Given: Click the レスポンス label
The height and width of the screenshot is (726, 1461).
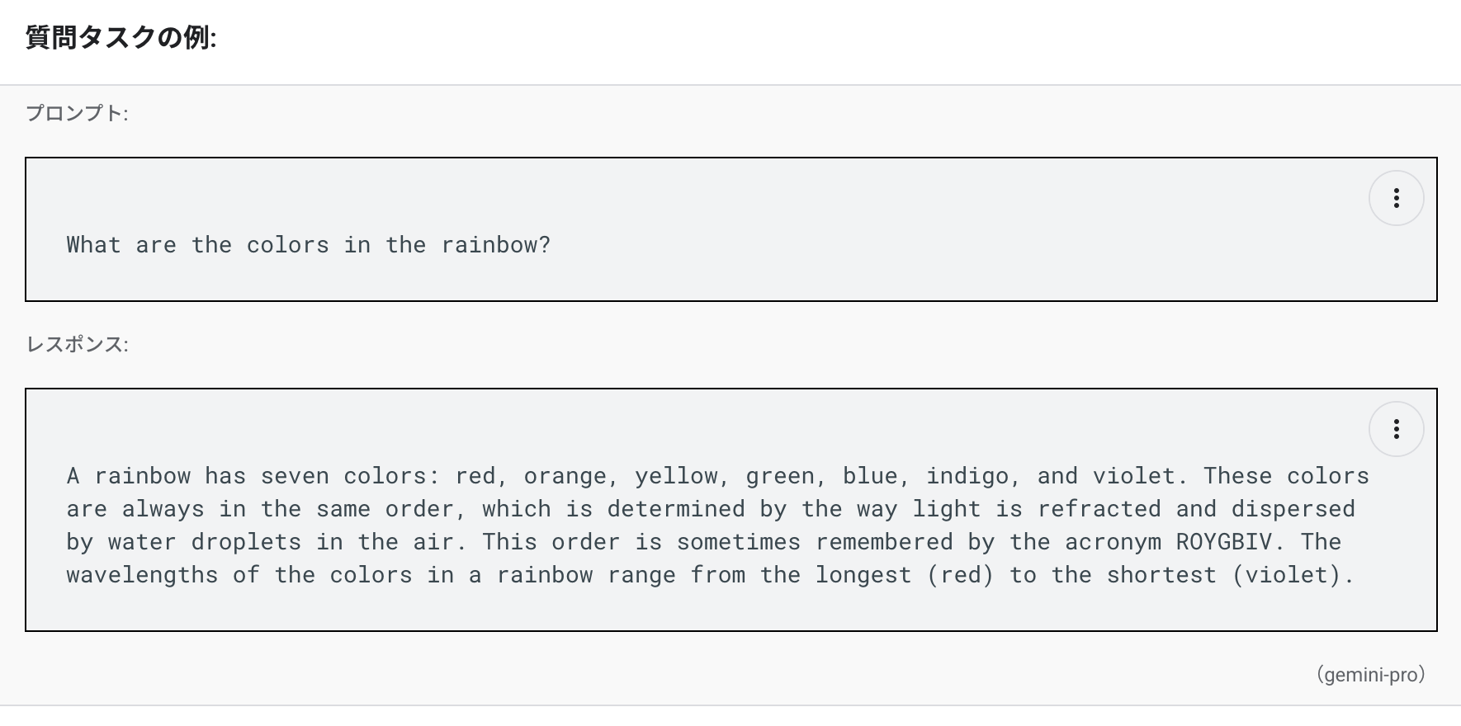Looking at the screenshot, I should tap(77, 344).
